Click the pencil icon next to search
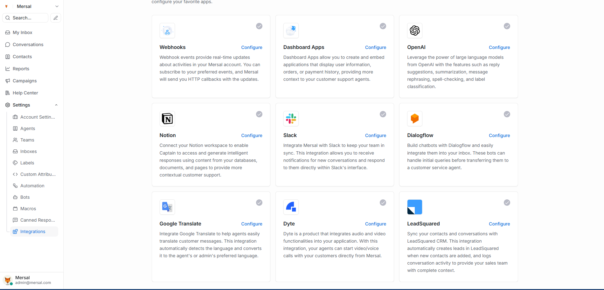Image resolution: width=604 pixels, height=290 pixels. coord(55,18)
